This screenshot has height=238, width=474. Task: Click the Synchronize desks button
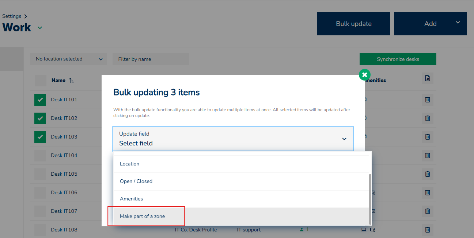point(398,59)
